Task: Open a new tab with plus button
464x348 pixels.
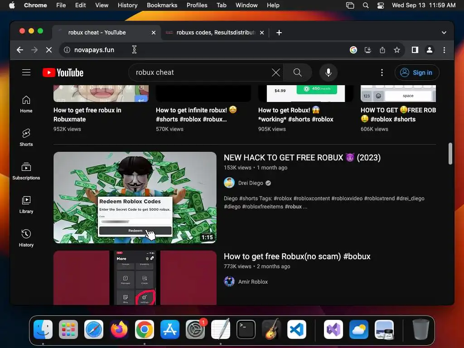Action: click(279, 33)
